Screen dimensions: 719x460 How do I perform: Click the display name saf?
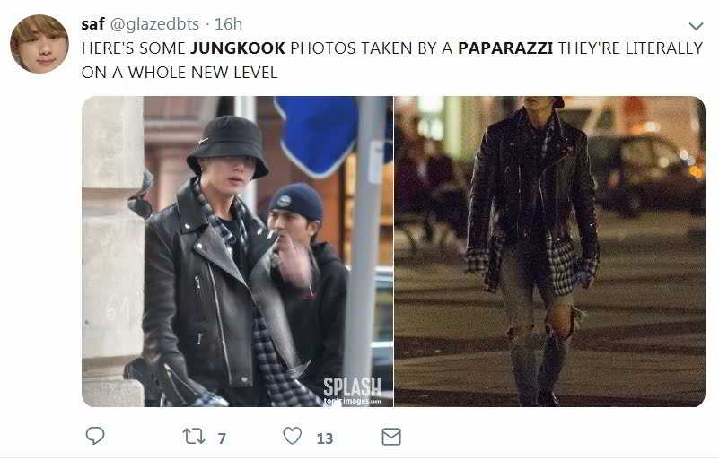point(92,24)
